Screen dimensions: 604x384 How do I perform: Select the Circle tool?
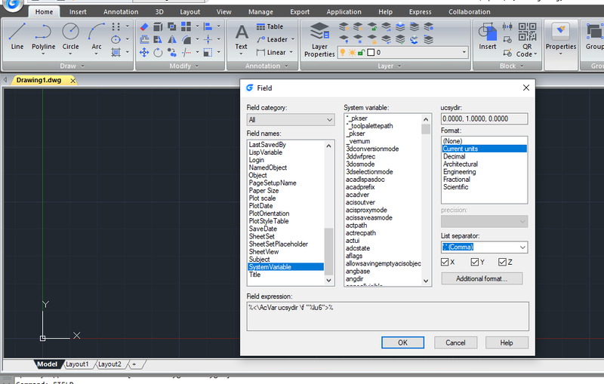(70, 36)
